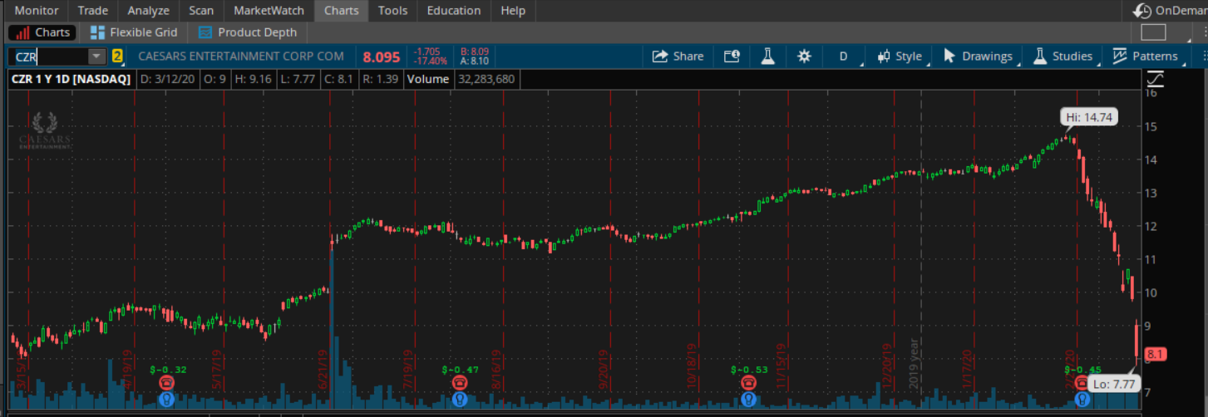Image resolution: width=1208 pixels, height=417 pixels.
Task: Select the main Charts tab
Action: [x=341, y=11]
